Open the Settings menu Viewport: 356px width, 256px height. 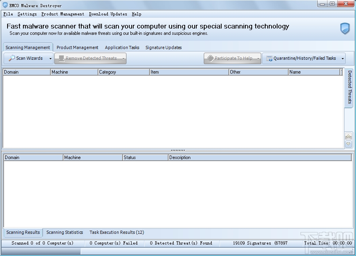coord(27,14)
